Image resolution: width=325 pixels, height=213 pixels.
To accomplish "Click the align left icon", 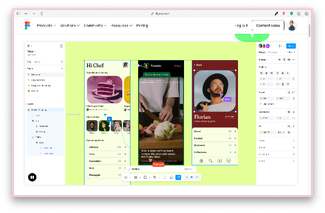I will pyautogui.click(x=261, y=73).
